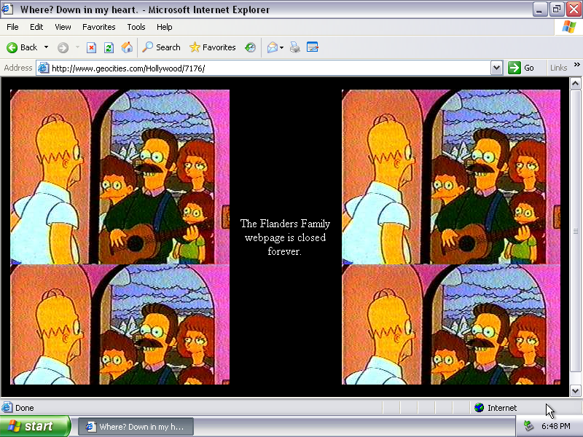
Task: Click the Links toolbar label
Action: 558,68
